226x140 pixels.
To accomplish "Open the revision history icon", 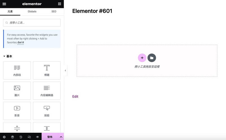I will (x=21, y=137).
